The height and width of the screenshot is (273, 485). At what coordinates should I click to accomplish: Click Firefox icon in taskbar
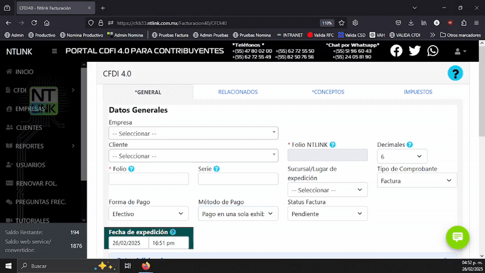[x=145, y=266]
